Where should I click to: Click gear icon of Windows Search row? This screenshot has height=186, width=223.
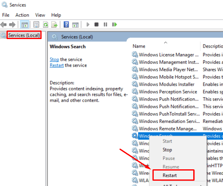tap(135, 136)
